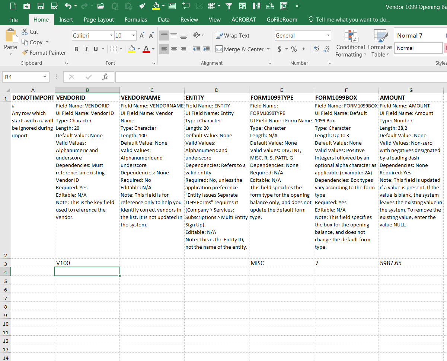
Task: Apply currency dollar number format
Action: [x=280, y=49]
